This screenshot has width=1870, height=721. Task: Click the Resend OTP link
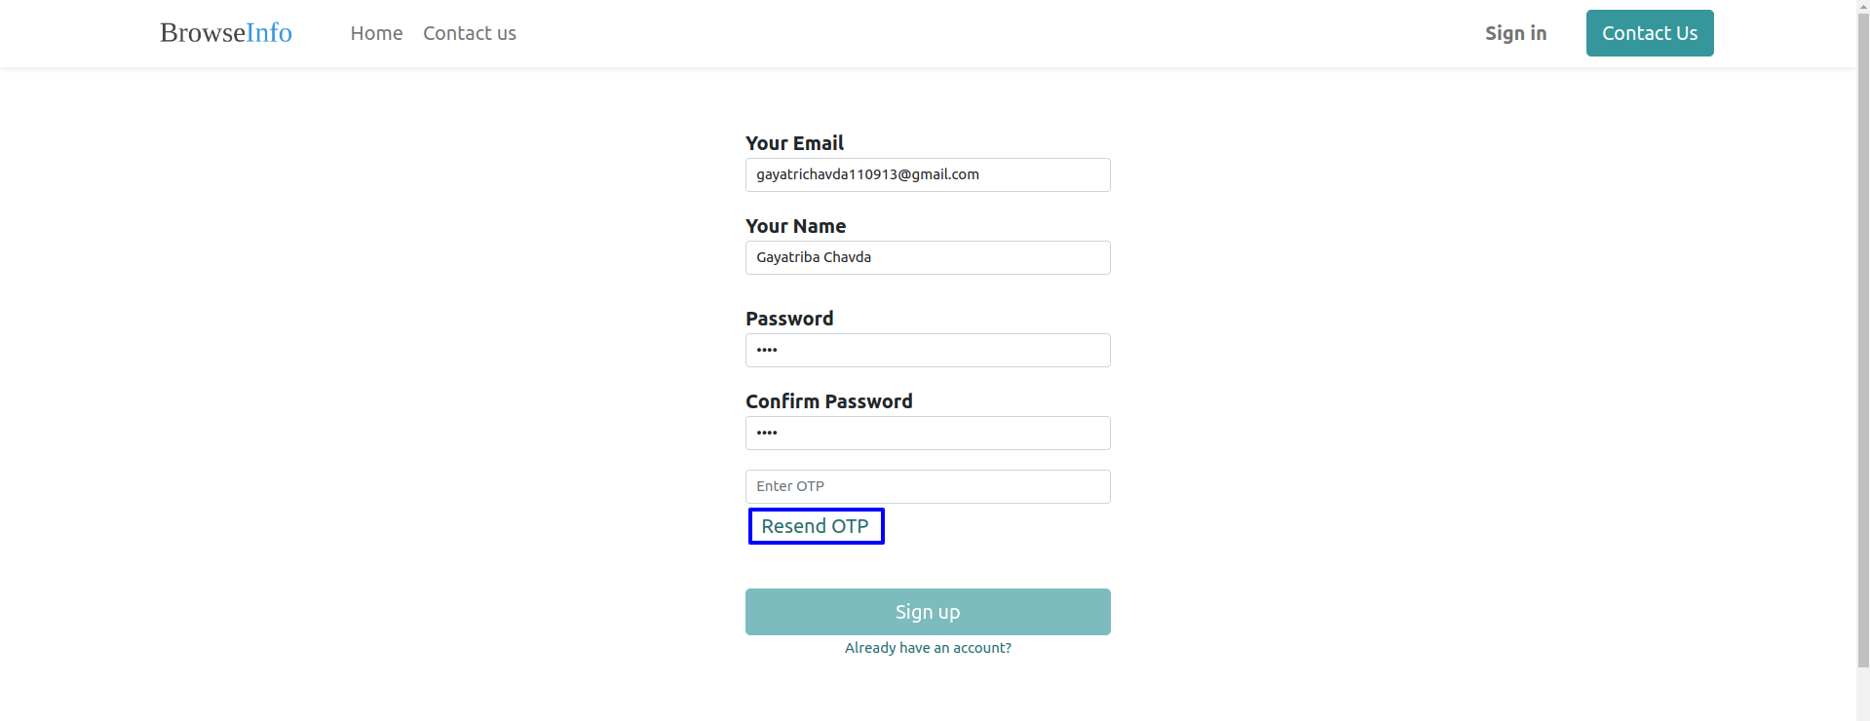coord(816,526)
